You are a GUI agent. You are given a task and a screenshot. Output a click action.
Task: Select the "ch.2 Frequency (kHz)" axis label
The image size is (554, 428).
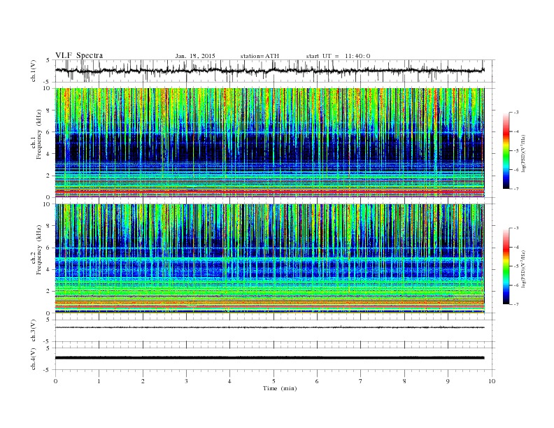(x=36, y=250)
